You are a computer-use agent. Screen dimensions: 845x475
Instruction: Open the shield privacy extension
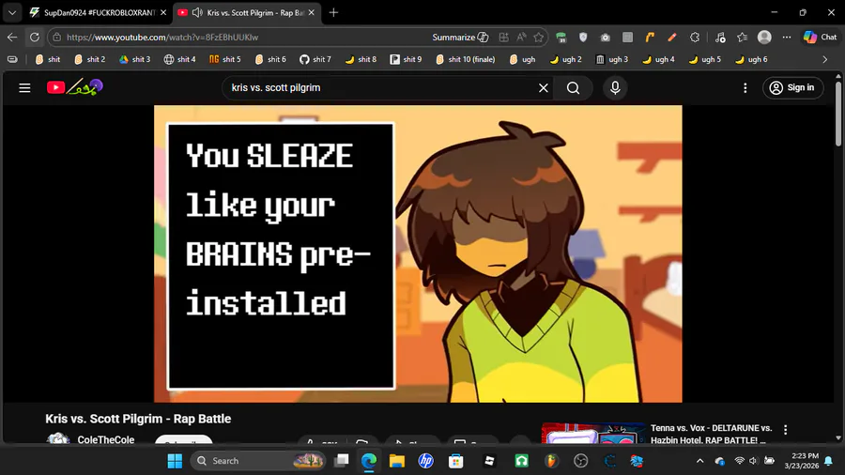(x=583, y=38)
